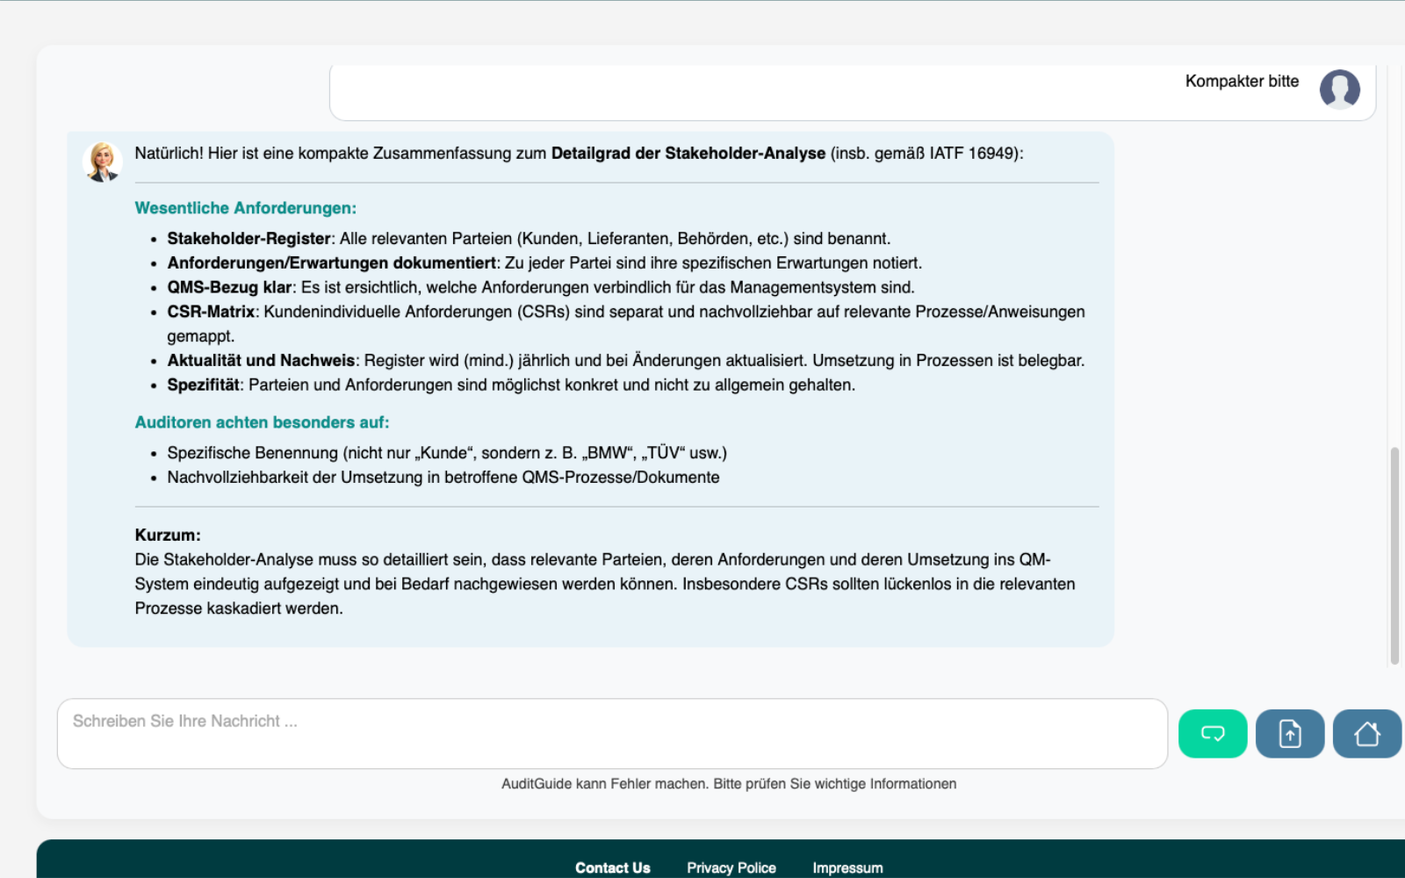Click the "Wesentliche Anforderungen:" heading
The image size is (1405, 878).
pyautogui.click(x=245, y=208)
